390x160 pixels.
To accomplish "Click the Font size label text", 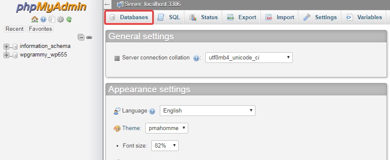I will pos(135,145).
